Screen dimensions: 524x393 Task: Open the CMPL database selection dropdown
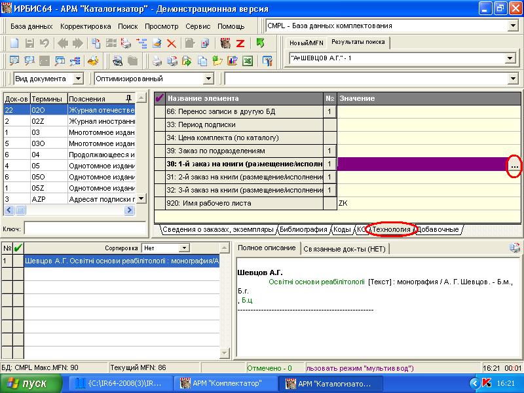point(512,26)
